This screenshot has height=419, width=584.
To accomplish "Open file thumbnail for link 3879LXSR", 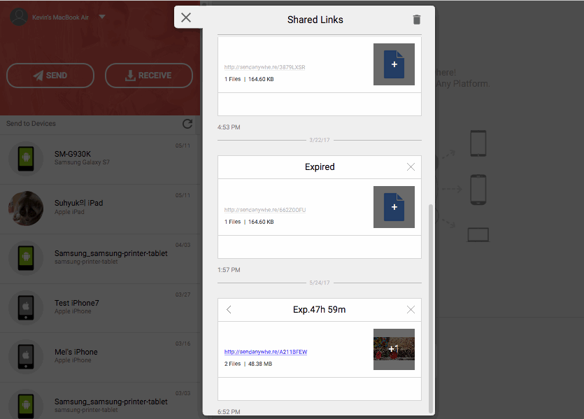I will tap(394, 64).
